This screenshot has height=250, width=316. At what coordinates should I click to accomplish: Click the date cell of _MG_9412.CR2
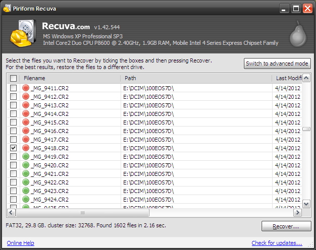click(x=288, y=97)
